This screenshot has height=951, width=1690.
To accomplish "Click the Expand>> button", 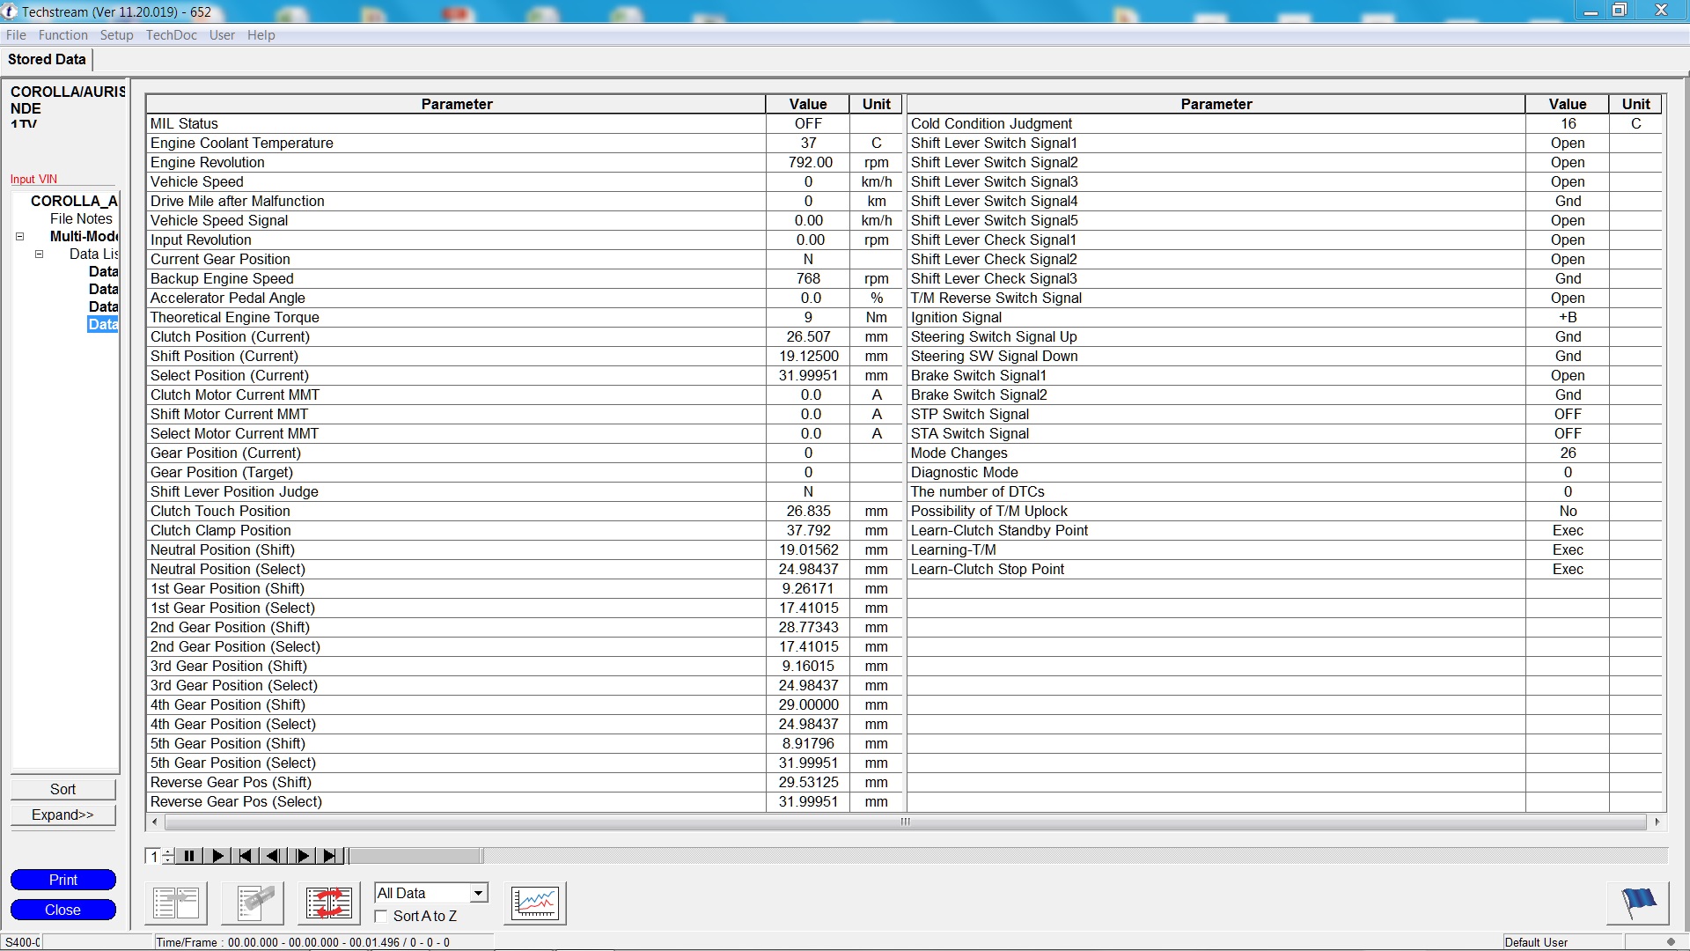I will pos(62,815).
